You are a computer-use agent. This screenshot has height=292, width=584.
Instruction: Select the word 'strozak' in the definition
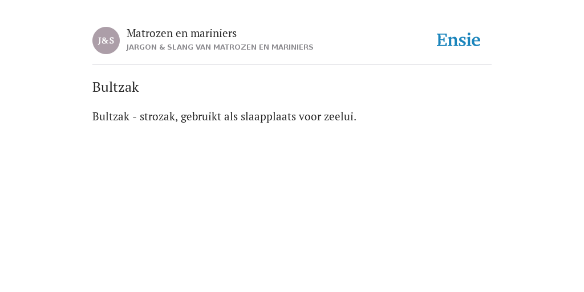(159, 116)
